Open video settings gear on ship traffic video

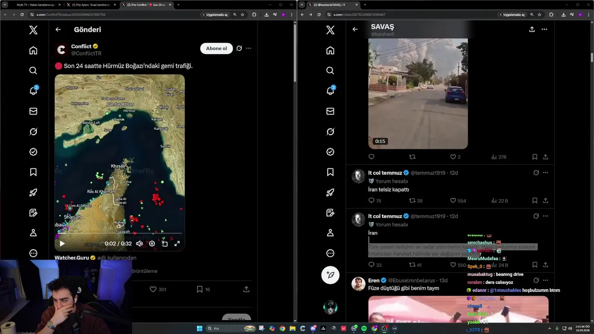(152, 244)
